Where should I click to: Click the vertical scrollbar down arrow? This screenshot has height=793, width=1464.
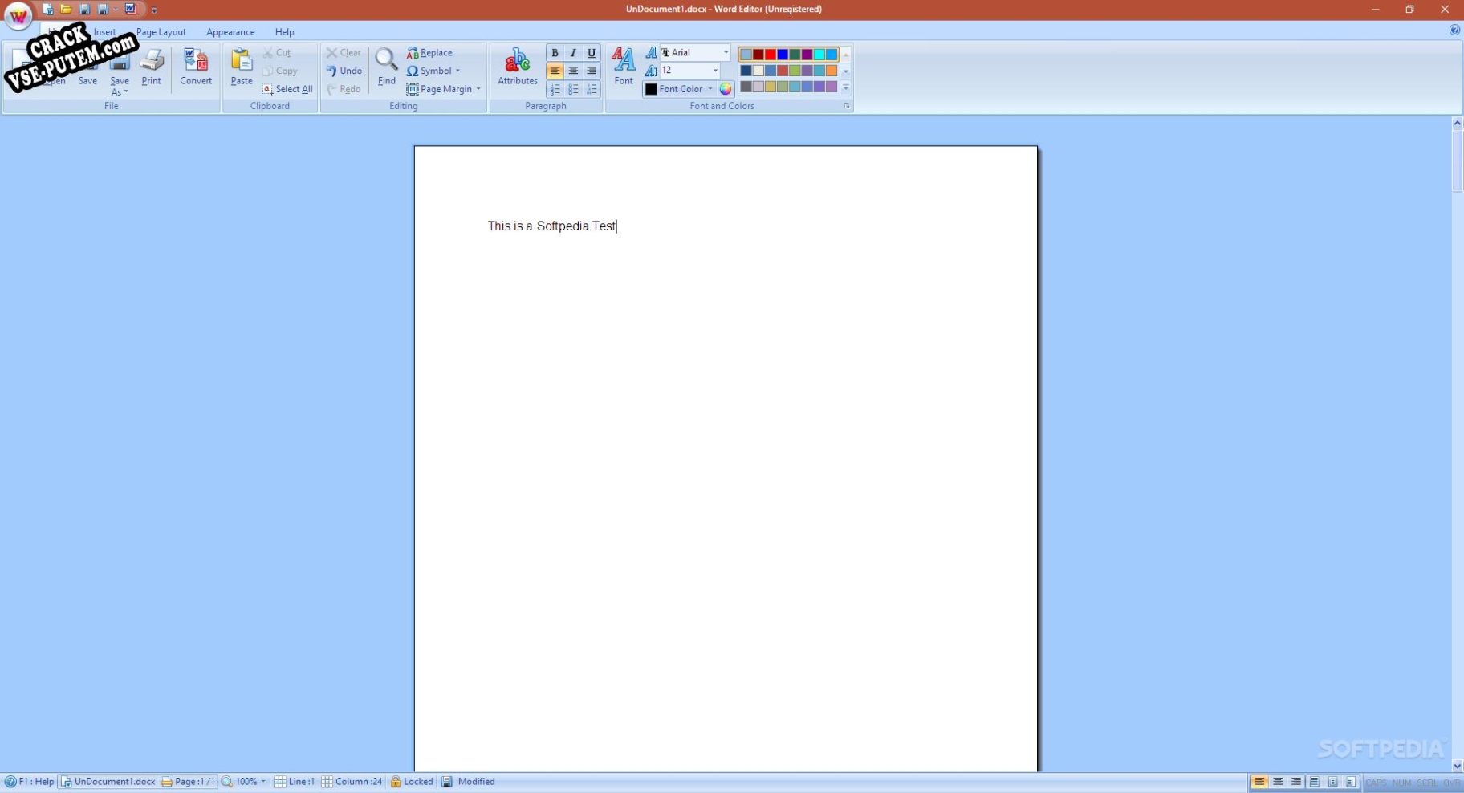click(x=1457, y=766)
